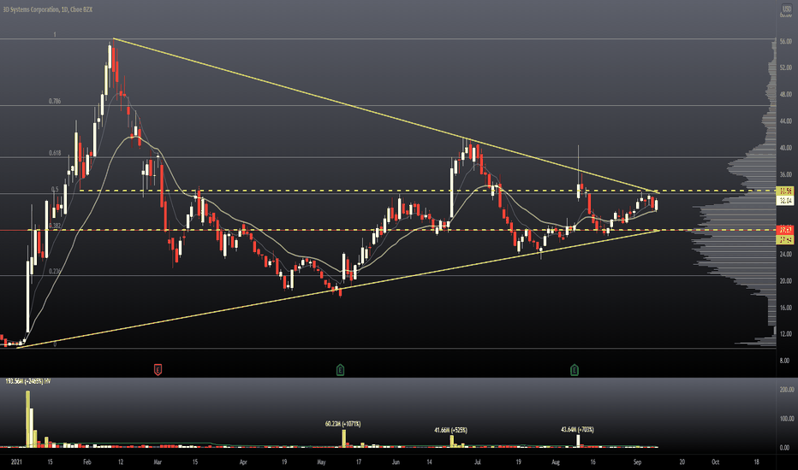
Task: Click the May label on time axis
Action: (x=321, y=461)
